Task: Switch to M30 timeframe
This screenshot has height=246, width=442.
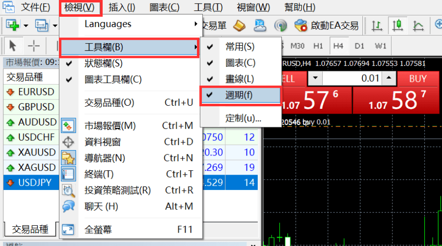Action: click(298, 46)
